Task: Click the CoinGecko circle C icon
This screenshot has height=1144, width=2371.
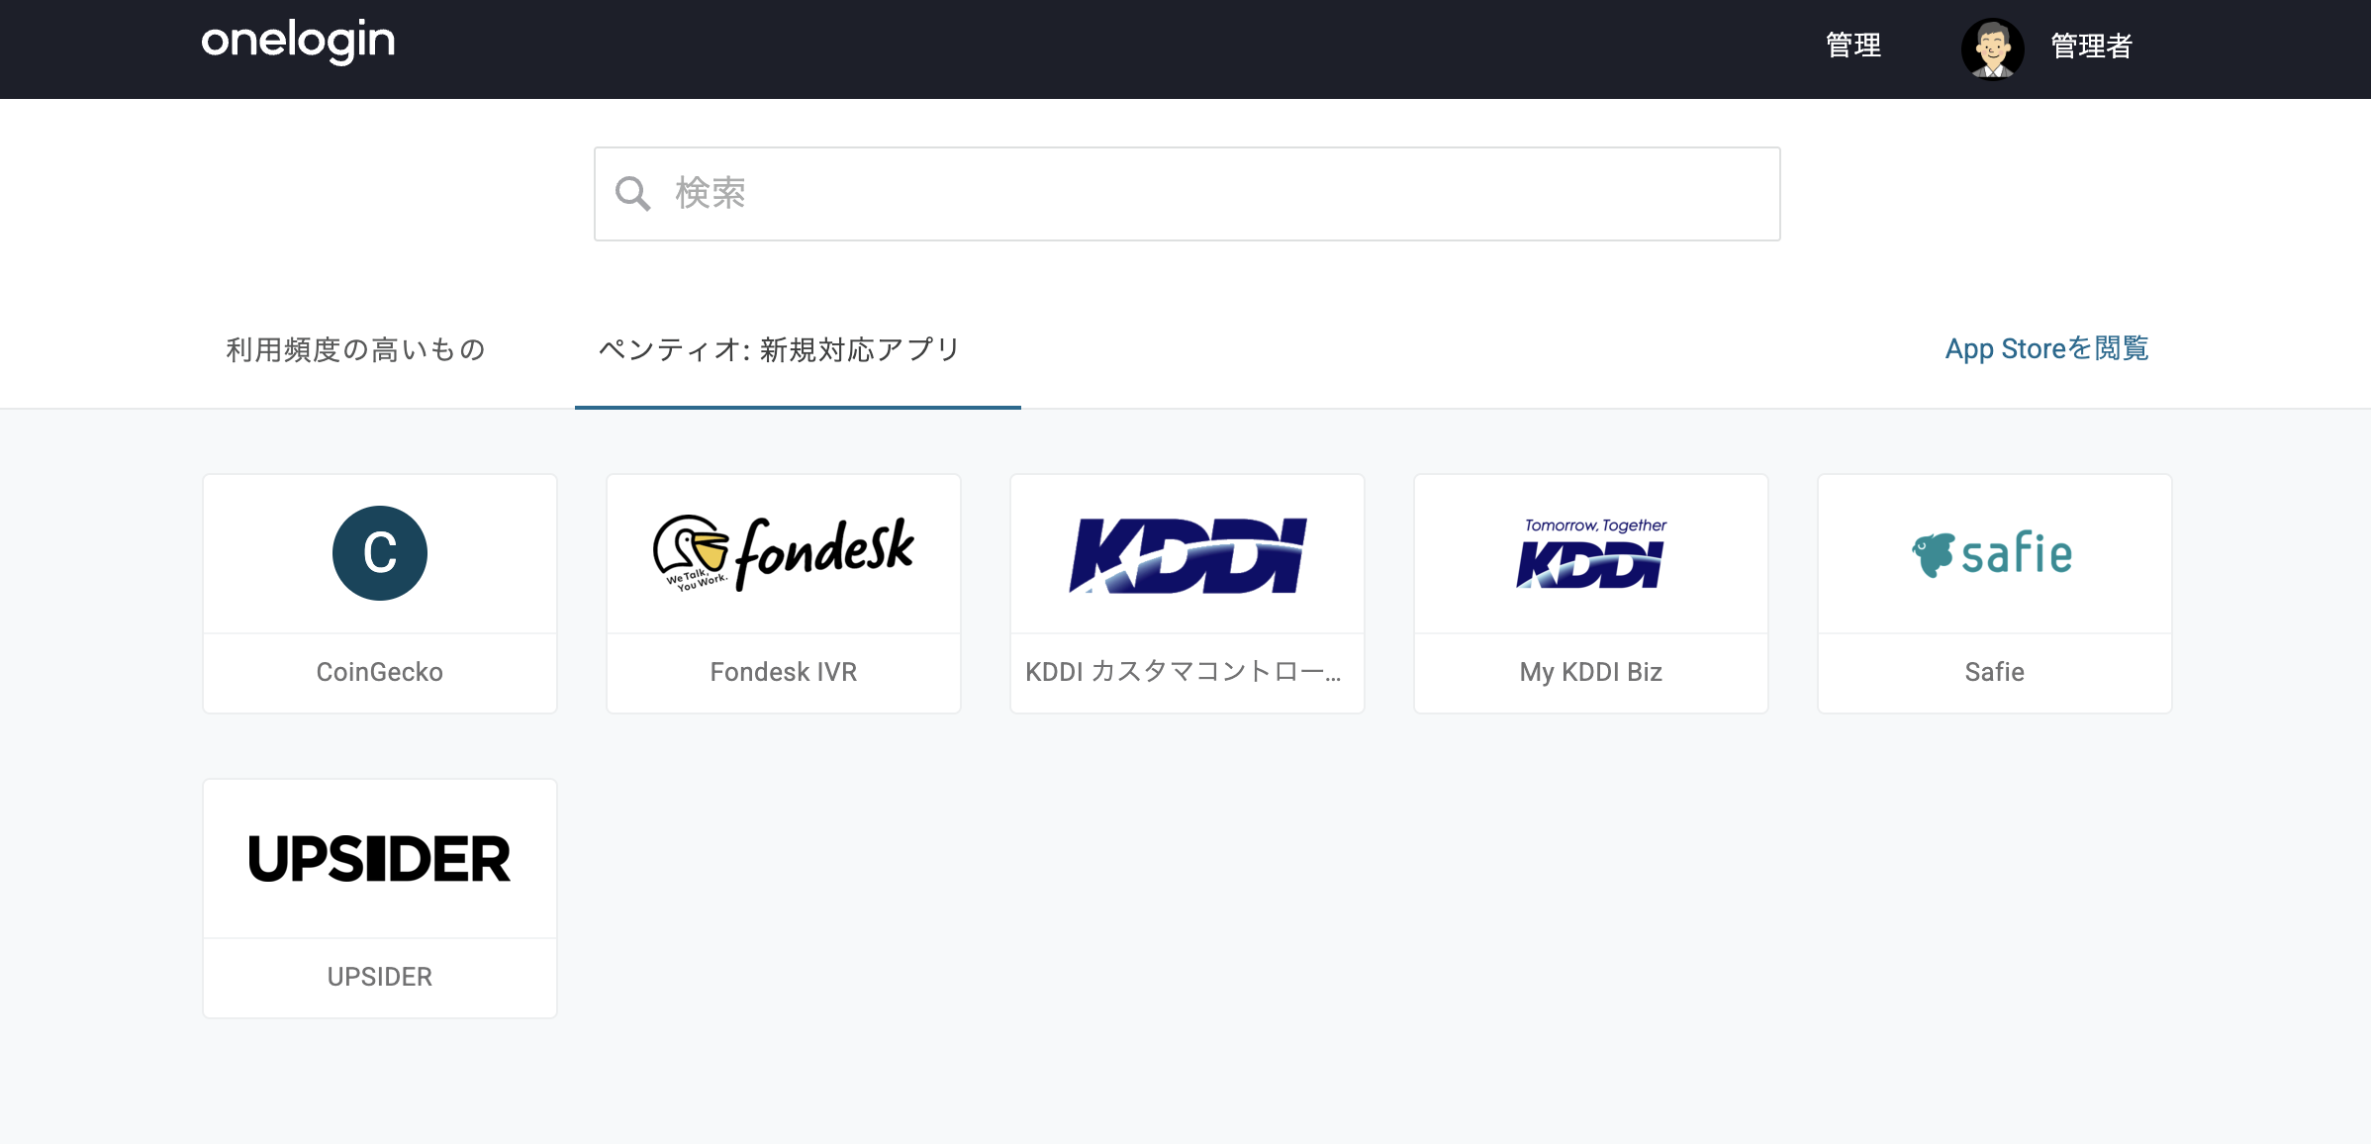Action: point(380,553)
